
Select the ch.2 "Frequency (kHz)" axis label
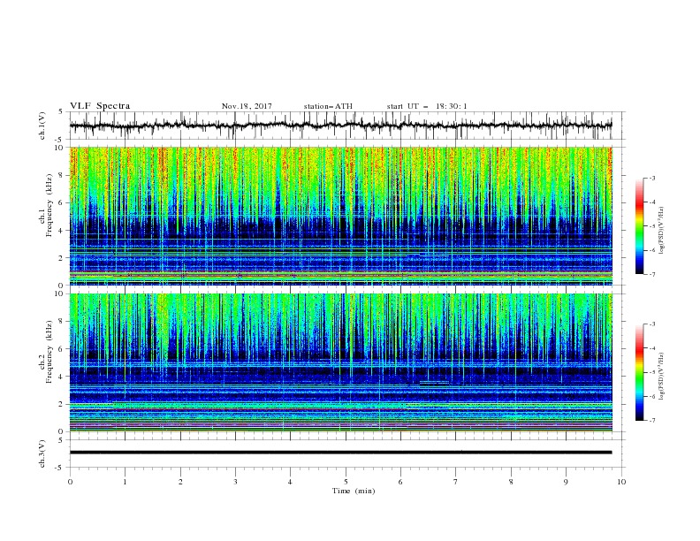pyautogui.click(x=49, y=351)
